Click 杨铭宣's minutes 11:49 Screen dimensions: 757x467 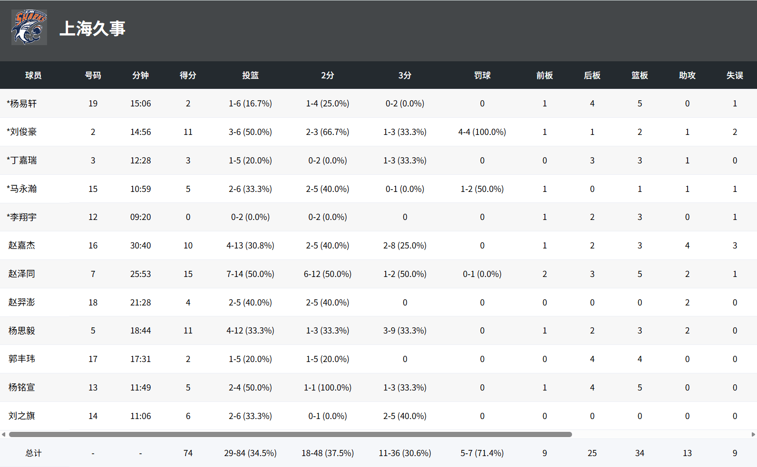pos(140,388)
